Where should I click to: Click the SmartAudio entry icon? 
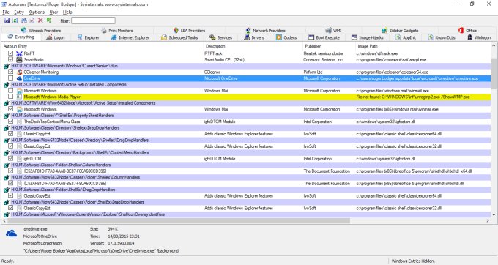(x=19, y=60)
